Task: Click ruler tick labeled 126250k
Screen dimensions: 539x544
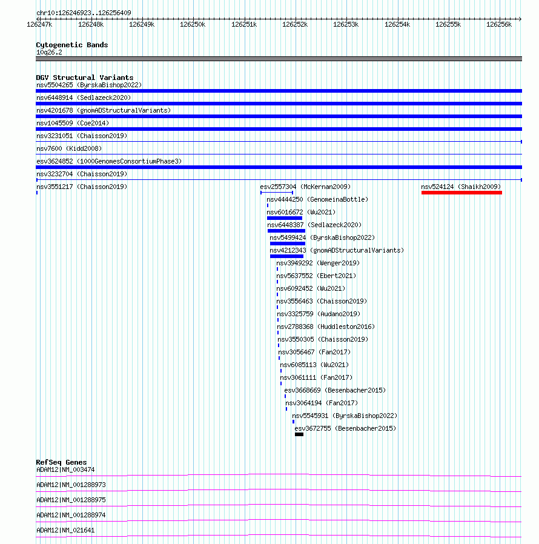Action: 193,24
